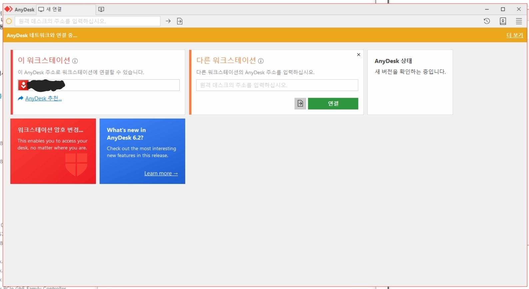Click the AnyDesk 네트워크와 연결 중 banner text
Screen dimensions: 529x289
(x=42, y=35)
